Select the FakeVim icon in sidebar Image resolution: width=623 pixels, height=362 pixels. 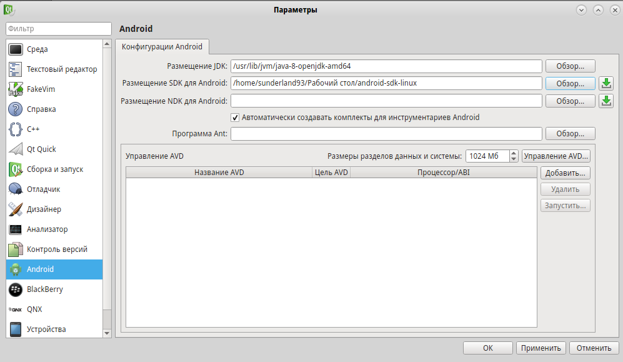16,89
